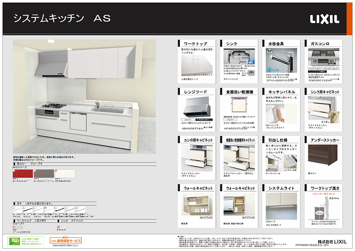Click the 引出し仕様 card title

tap(278, 140)
